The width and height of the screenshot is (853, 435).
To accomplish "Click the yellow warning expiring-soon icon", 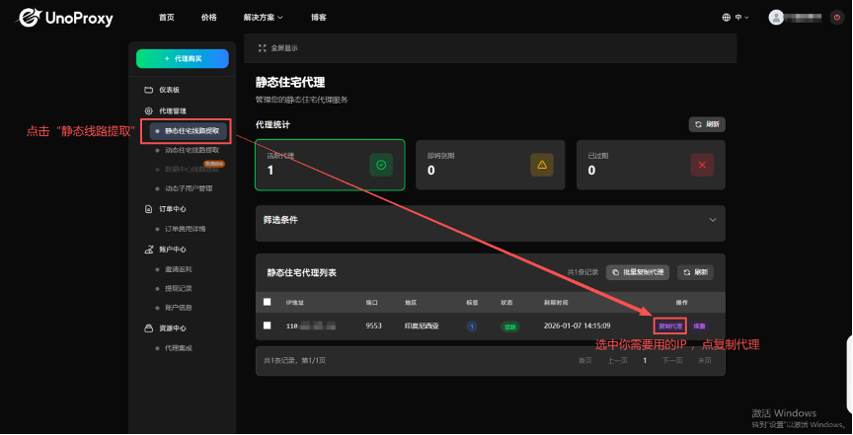I will tap(541, 164).
